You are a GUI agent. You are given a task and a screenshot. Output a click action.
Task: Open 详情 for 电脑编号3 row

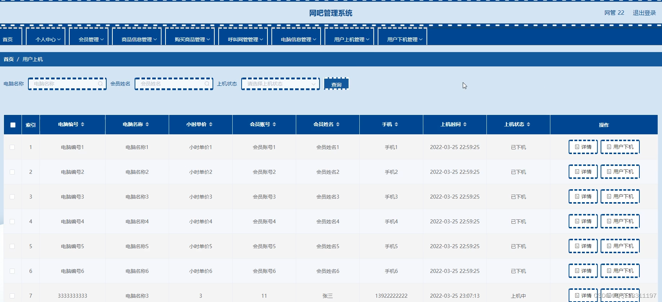click(x=583, y=196)
